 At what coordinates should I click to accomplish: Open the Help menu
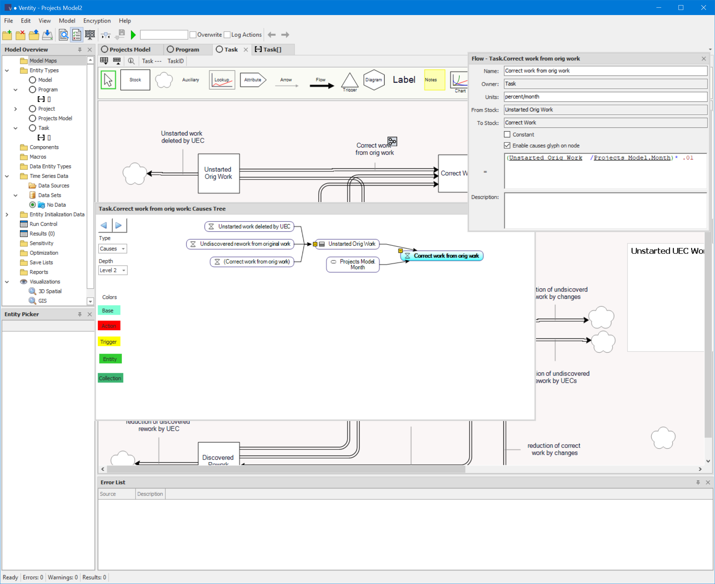click(125, 20)
